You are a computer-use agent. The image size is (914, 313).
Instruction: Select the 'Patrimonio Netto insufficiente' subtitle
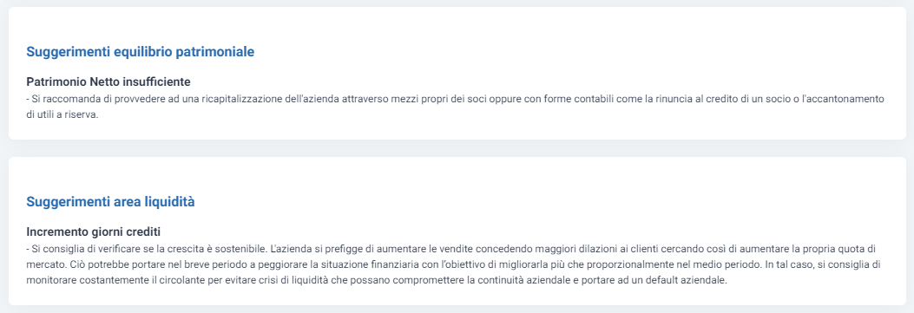click(x=108, y=82)
